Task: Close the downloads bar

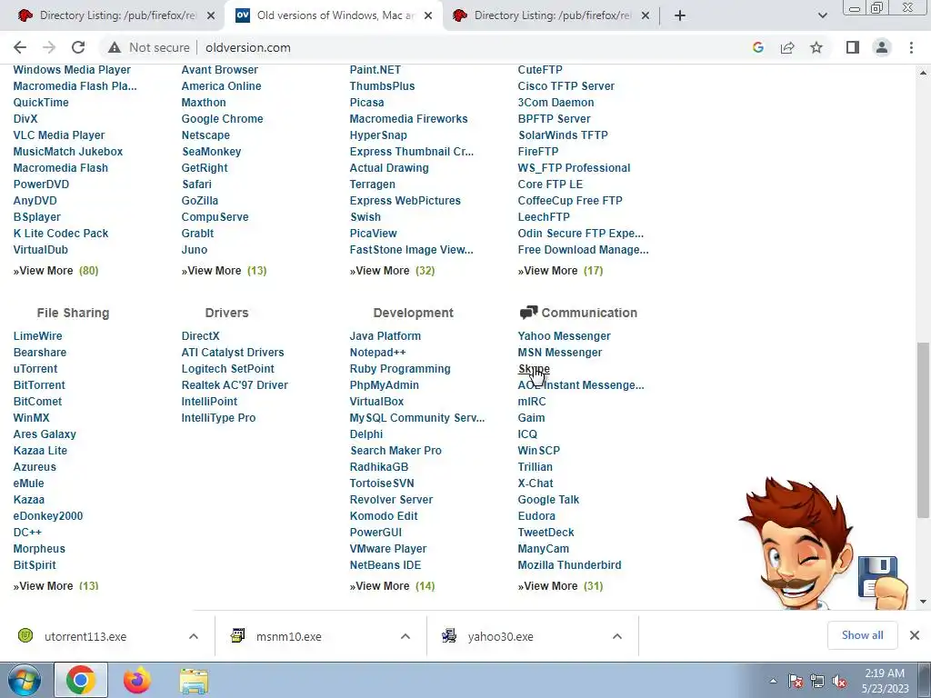Action: pyautogui.click(x=915, y=635)
